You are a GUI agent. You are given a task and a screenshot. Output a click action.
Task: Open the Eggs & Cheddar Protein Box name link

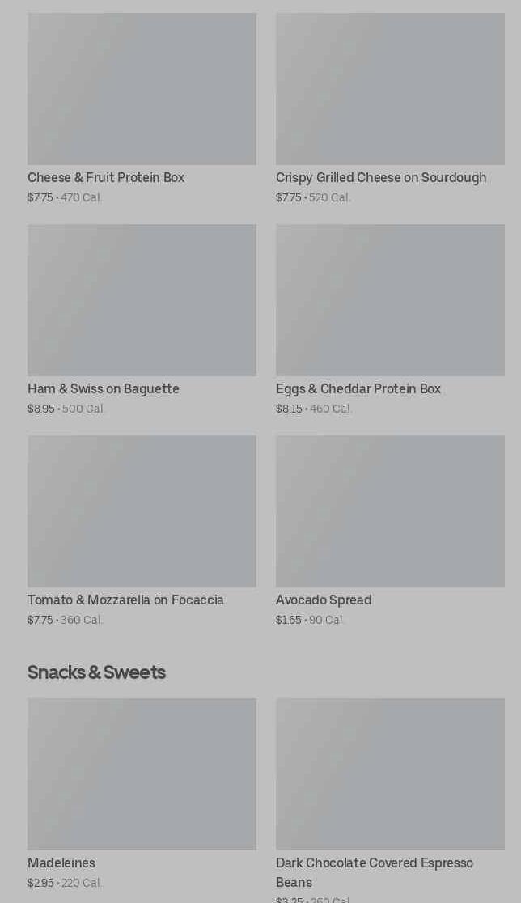tap(358, 389)
